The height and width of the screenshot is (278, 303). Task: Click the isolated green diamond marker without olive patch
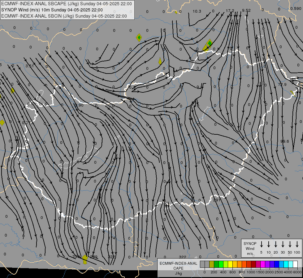(139, 37)
